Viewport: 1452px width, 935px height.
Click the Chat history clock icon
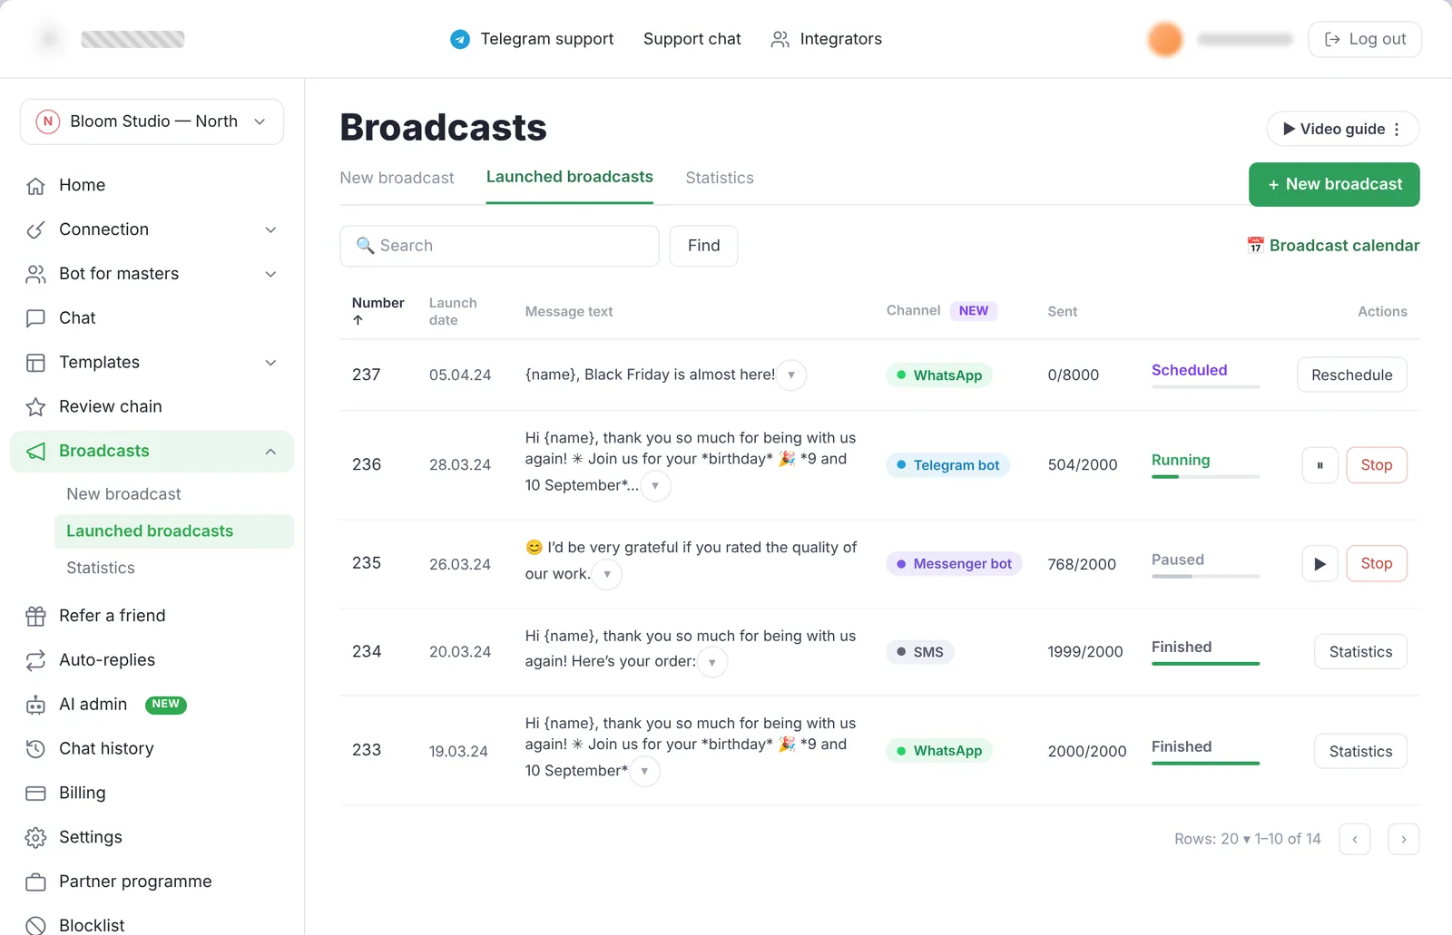coord(35,749)
